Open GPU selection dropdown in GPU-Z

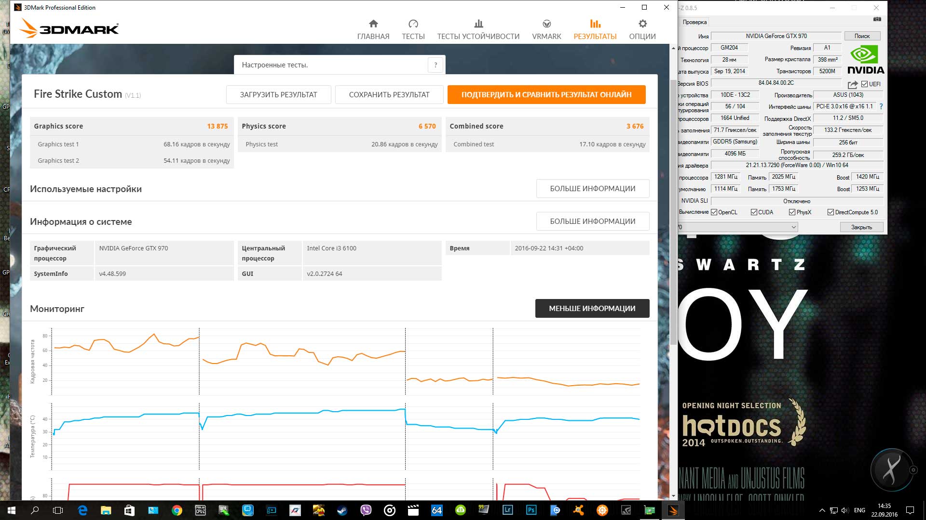793,227
